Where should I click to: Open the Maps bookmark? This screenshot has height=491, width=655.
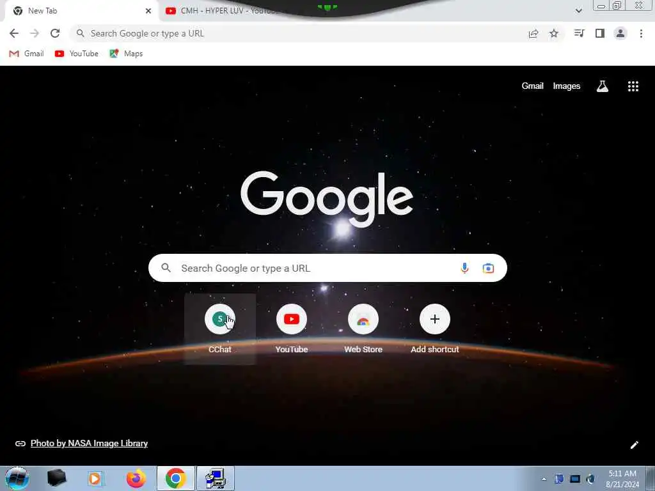126,54
